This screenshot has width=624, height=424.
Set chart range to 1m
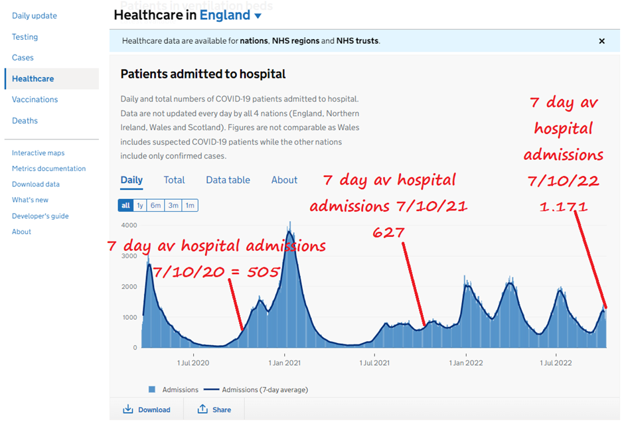click(x=190, y=206)
